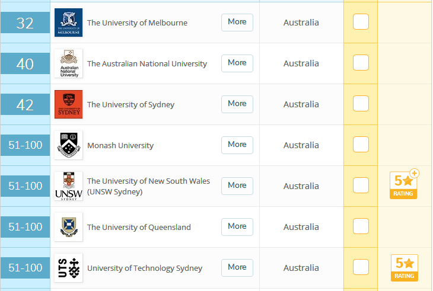Expand More for The University of Melbourne
Viewport: 433px width, 291px height.
click(x=237, y=23)
